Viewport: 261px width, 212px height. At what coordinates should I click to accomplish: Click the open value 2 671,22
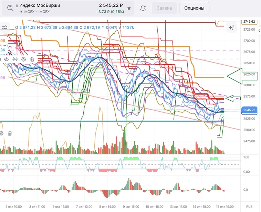[28, 27]
